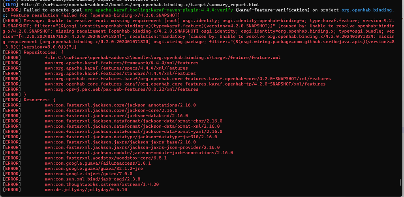Click the guice 7.0.0 resource line
This screenshot has height=197, width=404.
point(88,174)
